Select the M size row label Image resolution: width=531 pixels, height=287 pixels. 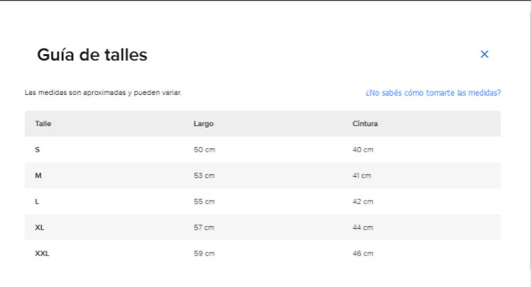(x=38, y=175)
